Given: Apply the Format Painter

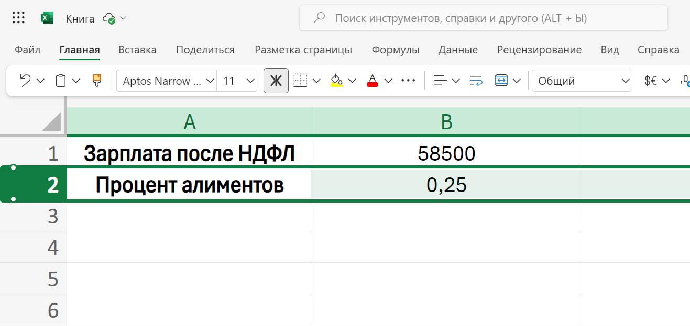Looking at the screenshot, I should tap(97, 80).
